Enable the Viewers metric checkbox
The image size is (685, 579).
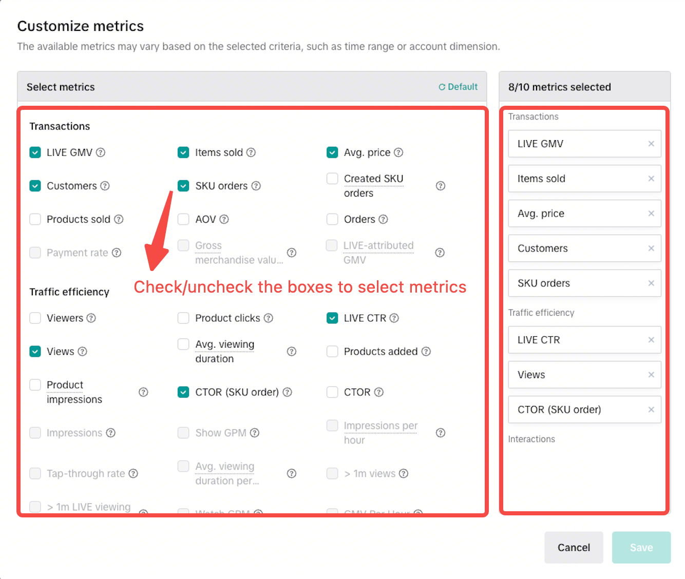pyautogui.click(x=35, y=318)
